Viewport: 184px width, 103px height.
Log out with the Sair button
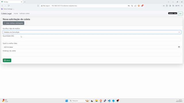pyautogui.click(x=180, y=13)
